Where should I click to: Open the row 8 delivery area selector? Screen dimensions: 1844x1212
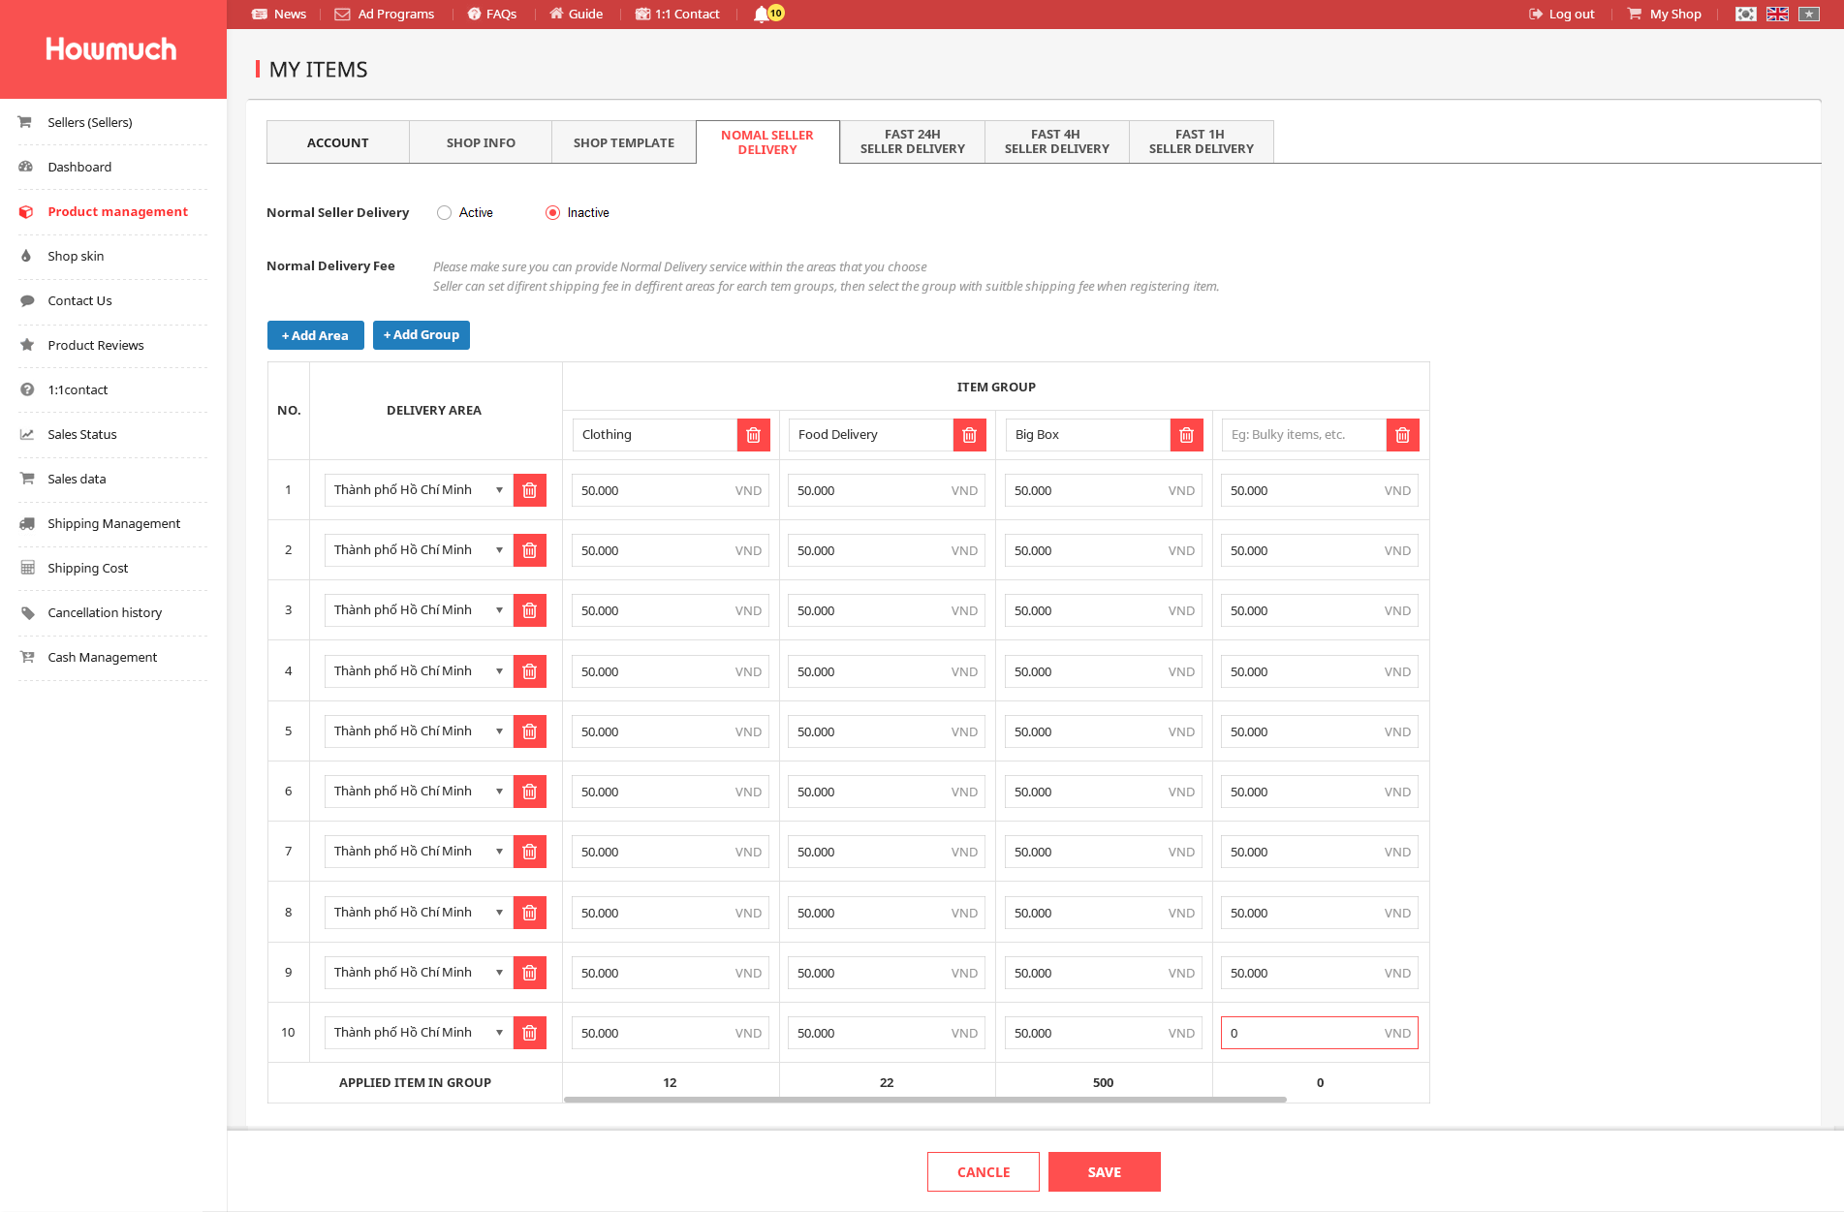[x=418, y=913]
